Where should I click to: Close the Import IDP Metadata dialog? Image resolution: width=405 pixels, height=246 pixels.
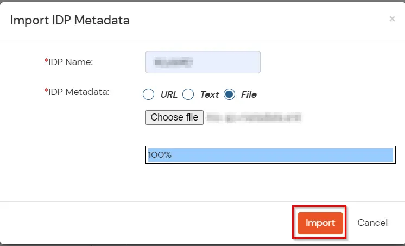click(x=392, y=19)
